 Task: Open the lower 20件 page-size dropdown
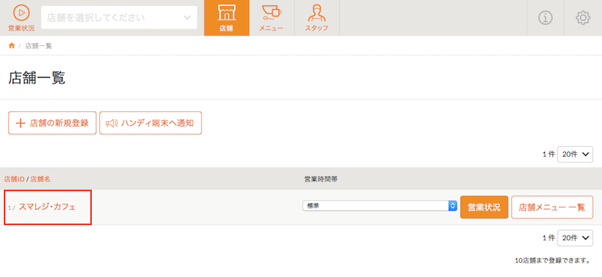[575, 238]
